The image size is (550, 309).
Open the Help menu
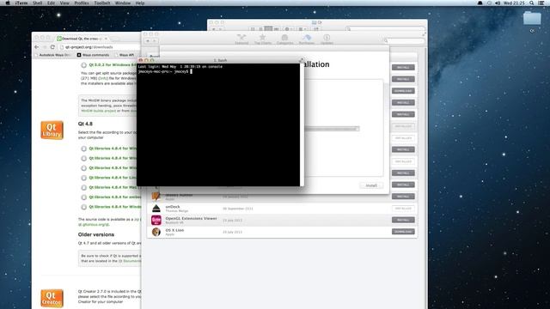(140, 3)
